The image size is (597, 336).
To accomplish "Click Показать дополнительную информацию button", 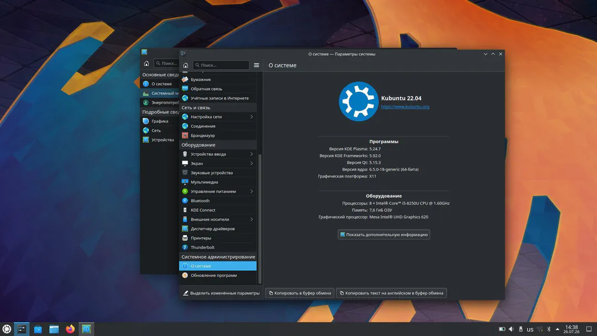I will (x=384, y=234).
